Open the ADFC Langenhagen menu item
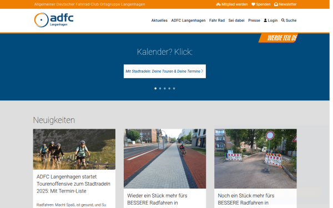The image size is (333, 208). pyautogui.click(x=188, y=21)
